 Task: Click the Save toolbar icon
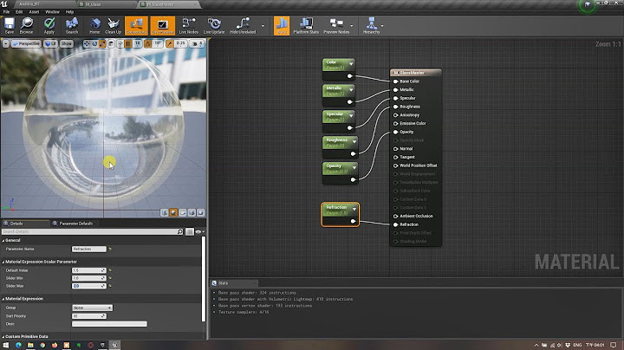point(10,26)
